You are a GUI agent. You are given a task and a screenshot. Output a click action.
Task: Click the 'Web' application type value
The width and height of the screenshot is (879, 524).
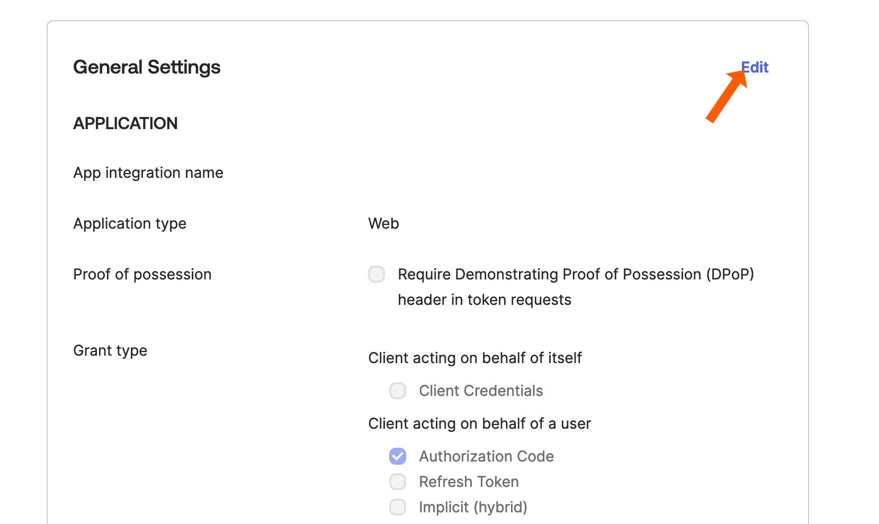[x=383, y=223]
